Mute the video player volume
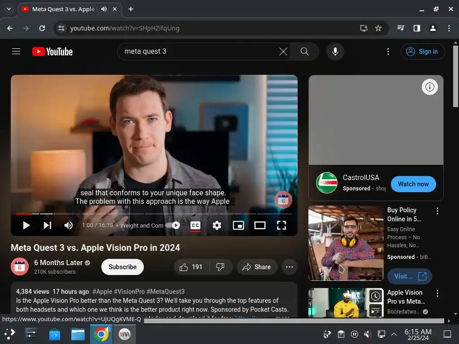Image resolution: width=459 pixels, height=344 pixels. click(x=68, y=225)
